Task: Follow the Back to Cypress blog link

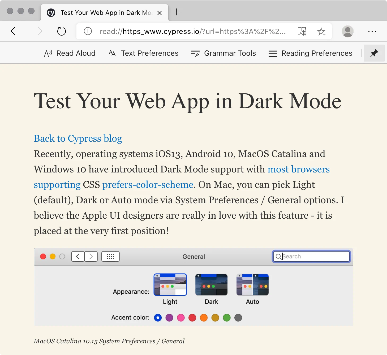Action: (x=78, y=138)
